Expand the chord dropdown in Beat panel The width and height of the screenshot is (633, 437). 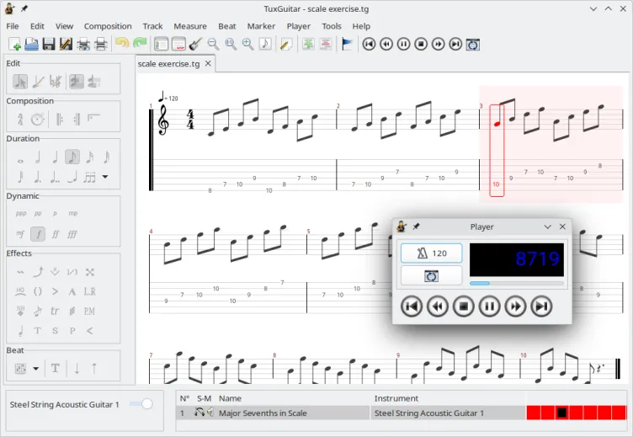tap(36, 368)
